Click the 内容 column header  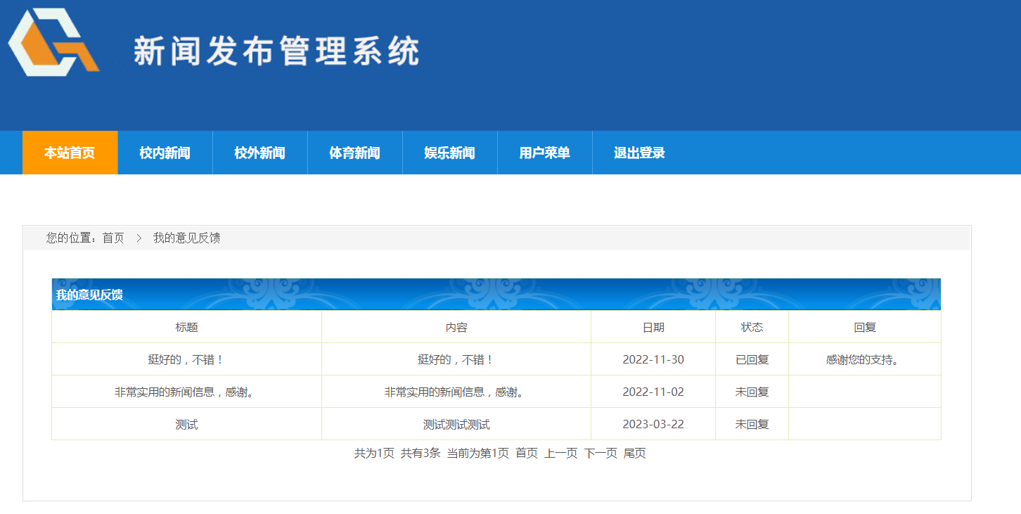click(x=456, y=327)
